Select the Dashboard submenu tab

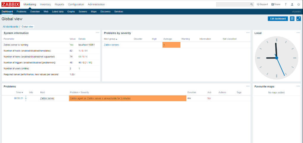(x=7, y=12)
